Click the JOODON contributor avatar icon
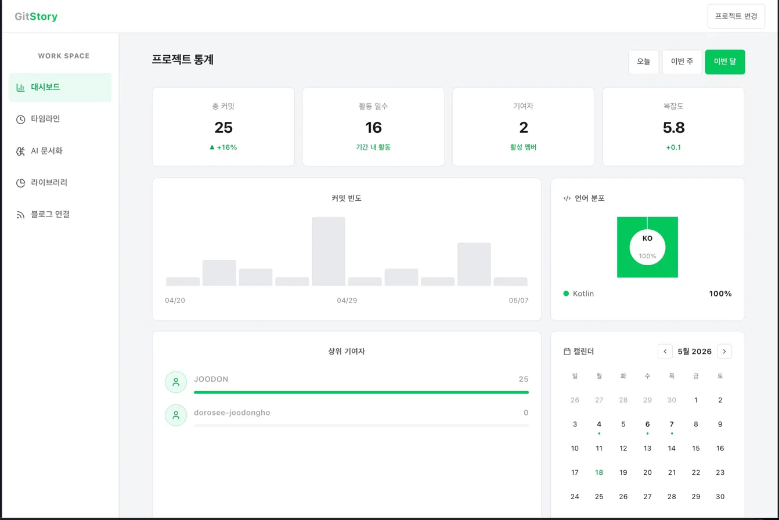 [176, 382]
